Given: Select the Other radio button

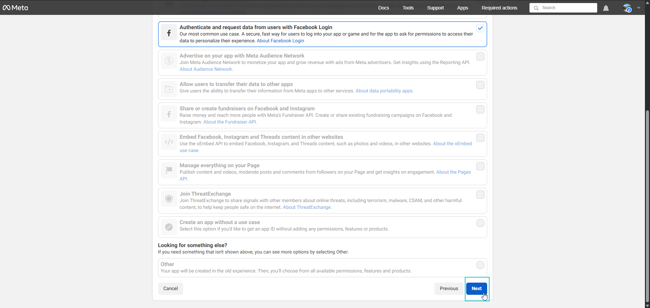Looking at the screenshot, I should [480, 265].
